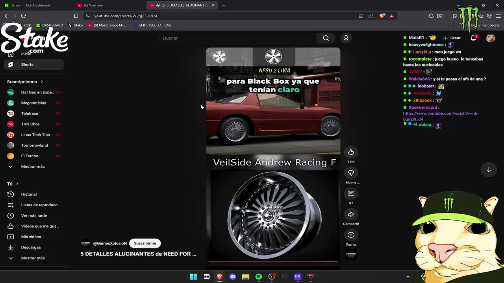Open the Teletrece channel subscription
This screenshot has width=504, height=283.
click(33, 114)
